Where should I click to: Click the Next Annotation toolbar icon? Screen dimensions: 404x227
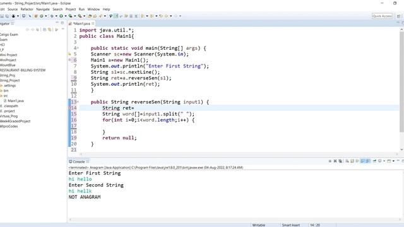pyautogui.click(x=143, y=16)
